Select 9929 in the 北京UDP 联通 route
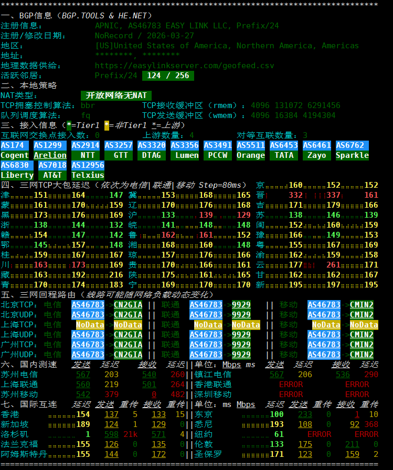Screen dimensions: 393x470 [241, 315]
